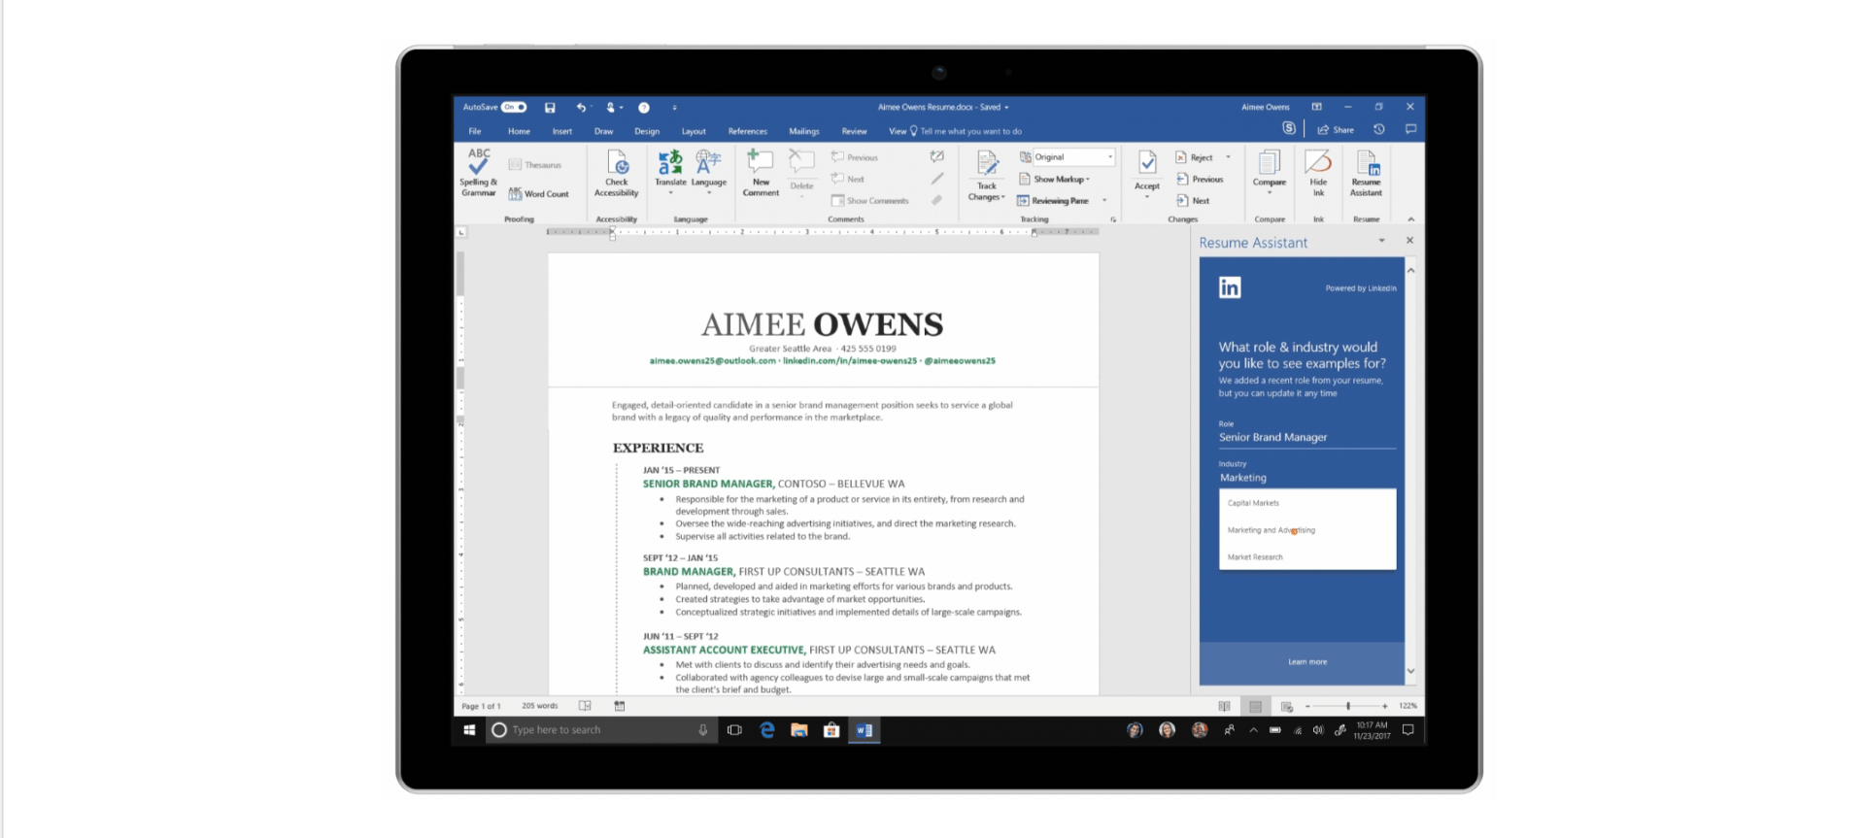
Task: Open the Mailings tab
Action: click(x=803, y=131)
